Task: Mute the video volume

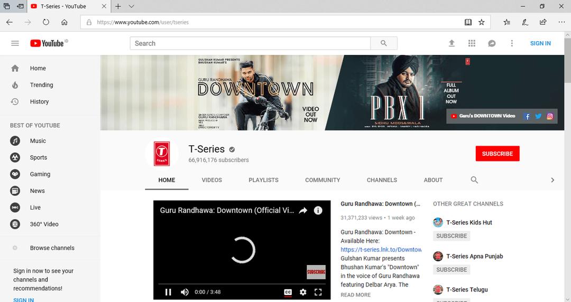Action: (x=185, y=292)
